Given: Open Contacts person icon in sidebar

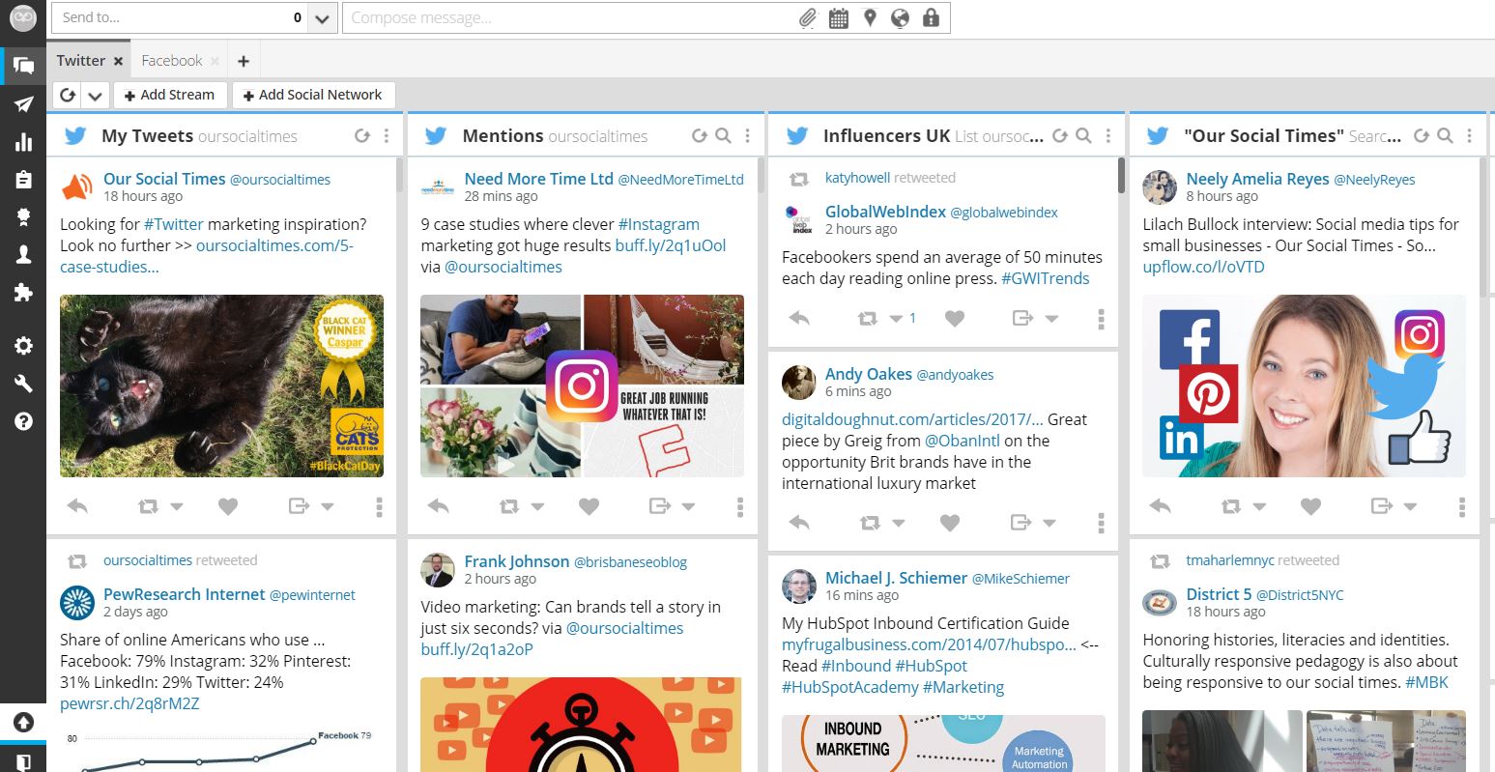Looking at the screenshot, I should [x=23, y=254].
